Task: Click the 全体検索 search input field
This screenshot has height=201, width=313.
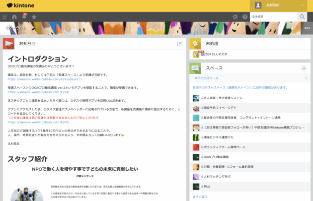Action: click(274, 17)
